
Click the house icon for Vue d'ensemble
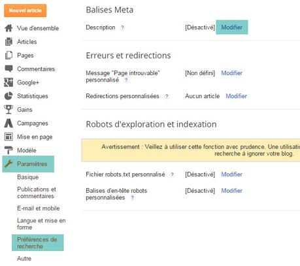(x=8, y=28)
